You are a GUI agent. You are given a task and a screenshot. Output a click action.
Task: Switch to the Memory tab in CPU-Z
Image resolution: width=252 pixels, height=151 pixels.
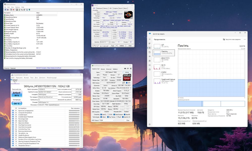click(106, 8)
